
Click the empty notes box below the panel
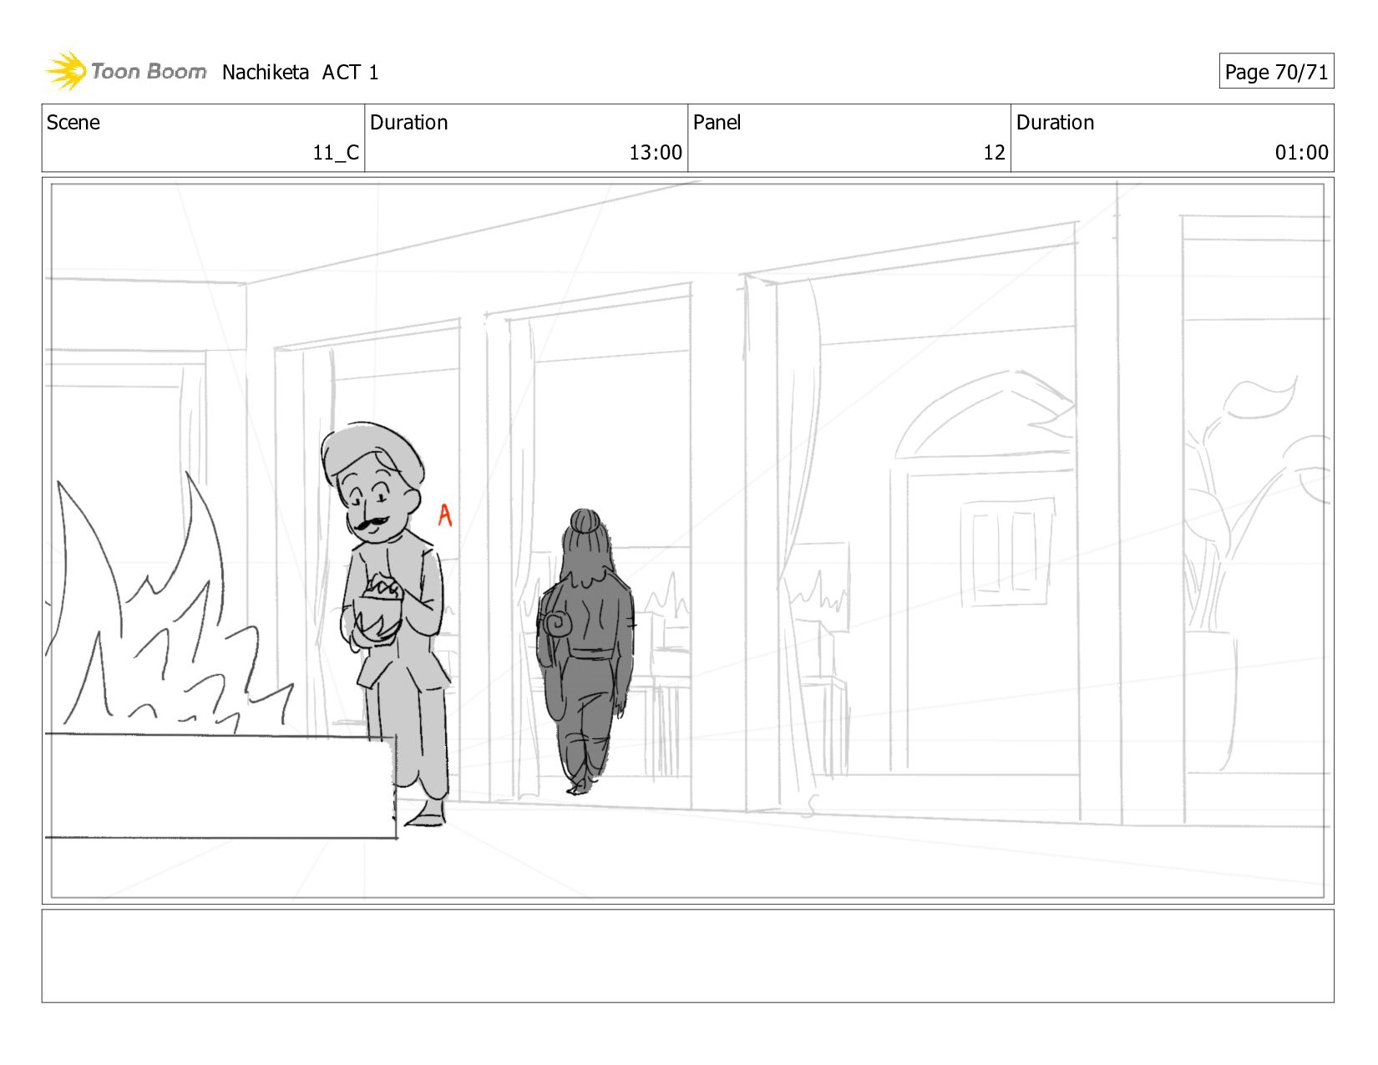pos(687,956)
